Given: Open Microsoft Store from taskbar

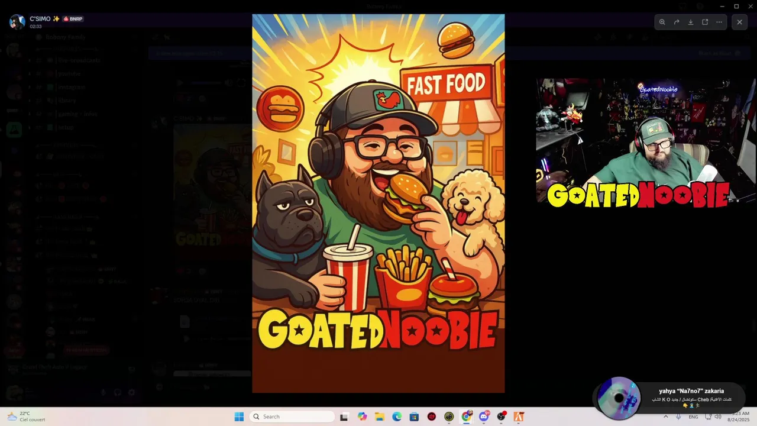Looking at the screenshot, I should pyautogui.click(x=414, y=417).
